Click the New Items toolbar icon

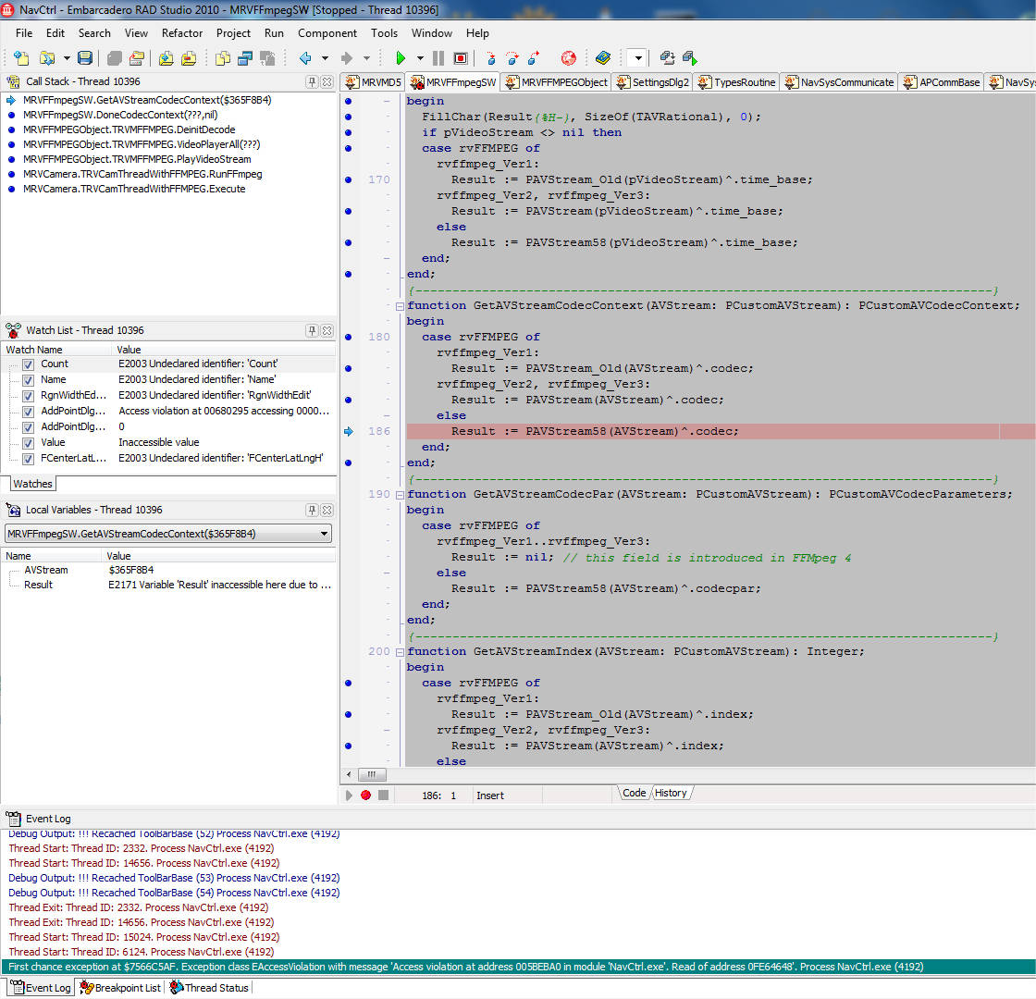click(x=21, y=57)
